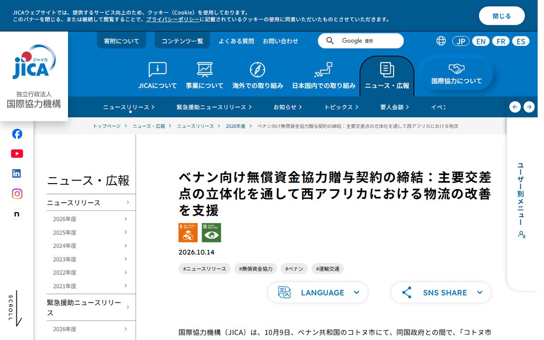Screen dimensions: 544x340
Task: Click submenu scroll right arrow
Action: [529, 107]
